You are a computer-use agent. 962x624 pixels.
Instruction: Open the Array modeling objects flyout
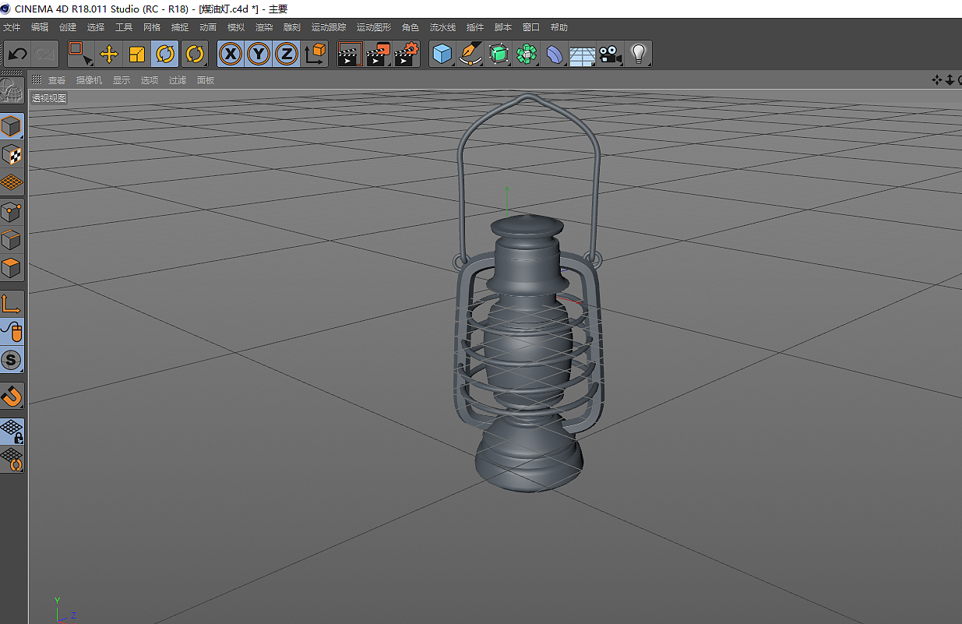pos(527,54)
